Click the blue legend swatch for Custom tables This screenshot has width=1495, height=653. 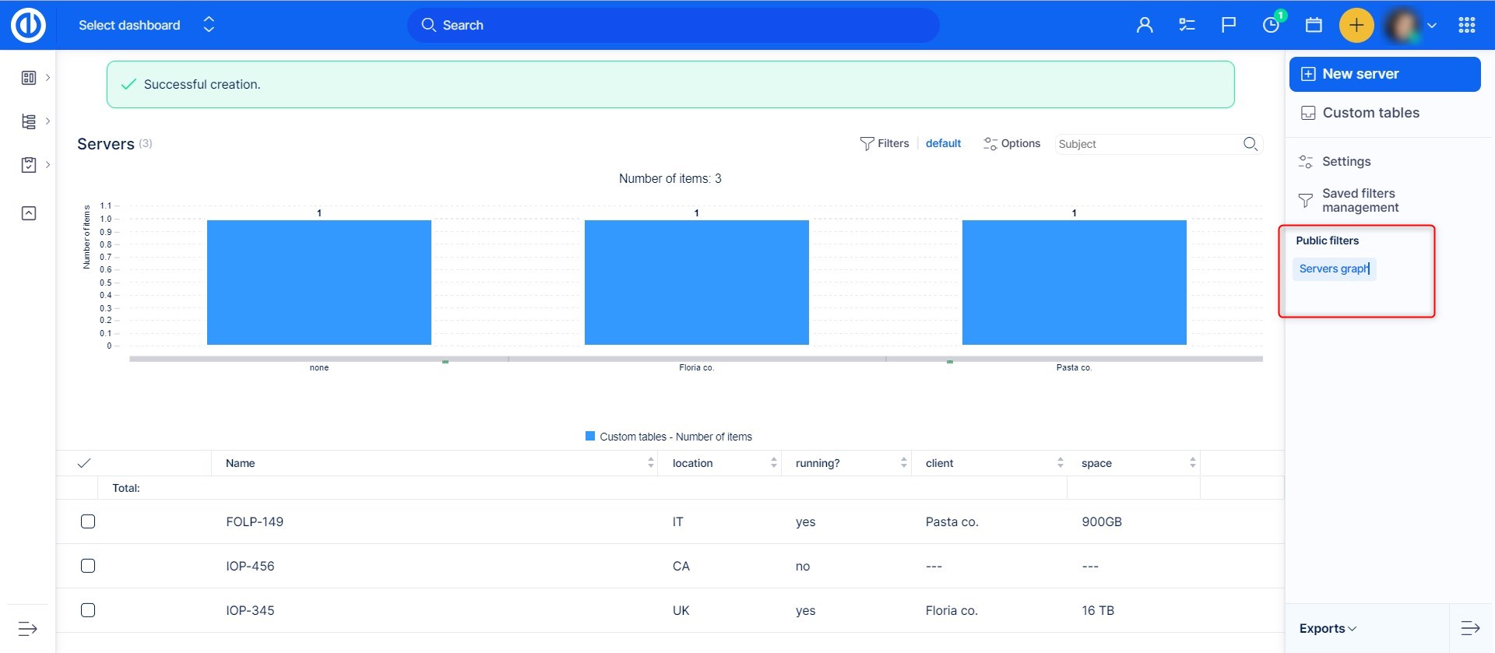(590, 437)
